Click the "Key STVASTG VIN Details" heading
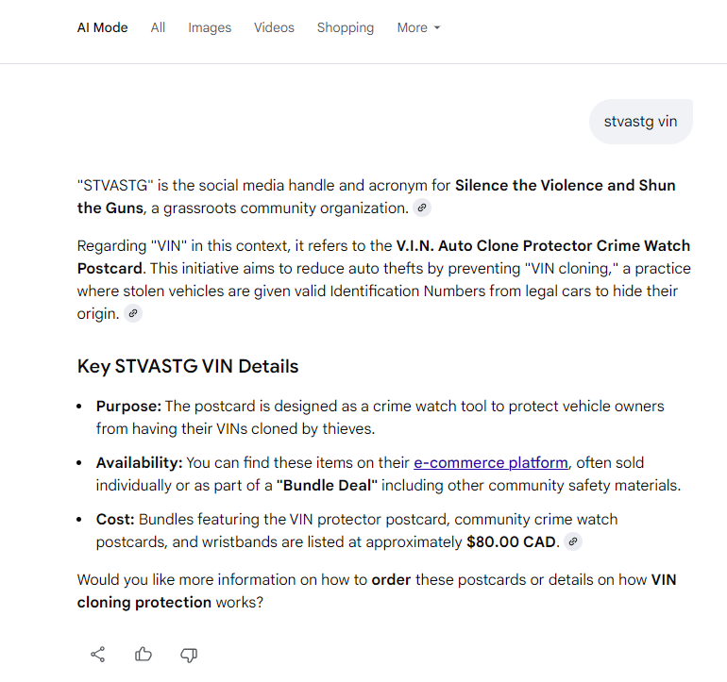 (188, 366)
